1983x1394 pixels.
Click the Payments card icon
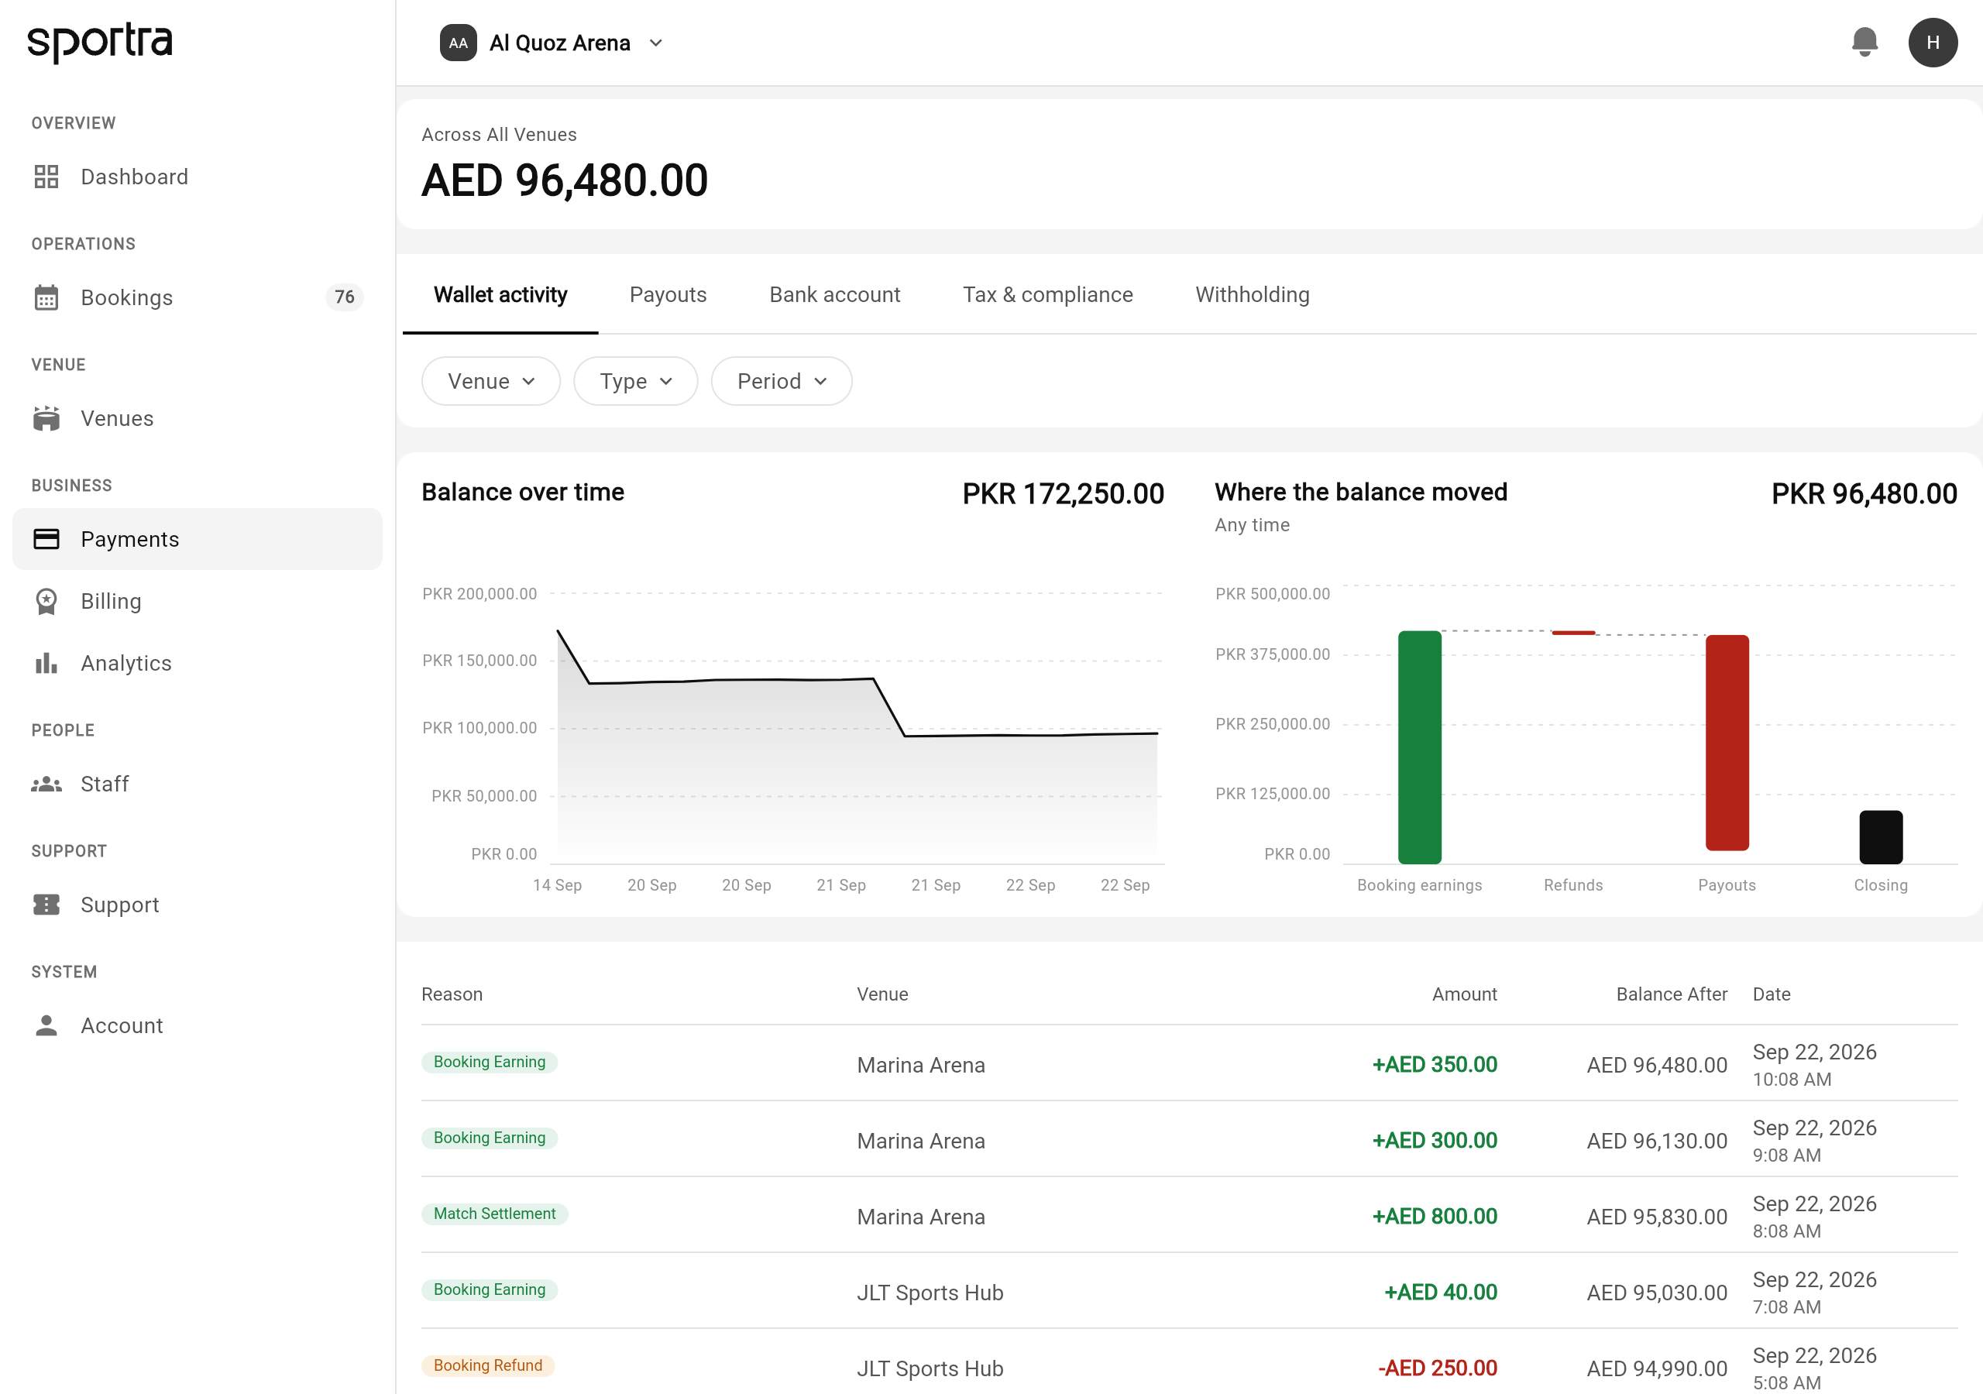(46, 540)
